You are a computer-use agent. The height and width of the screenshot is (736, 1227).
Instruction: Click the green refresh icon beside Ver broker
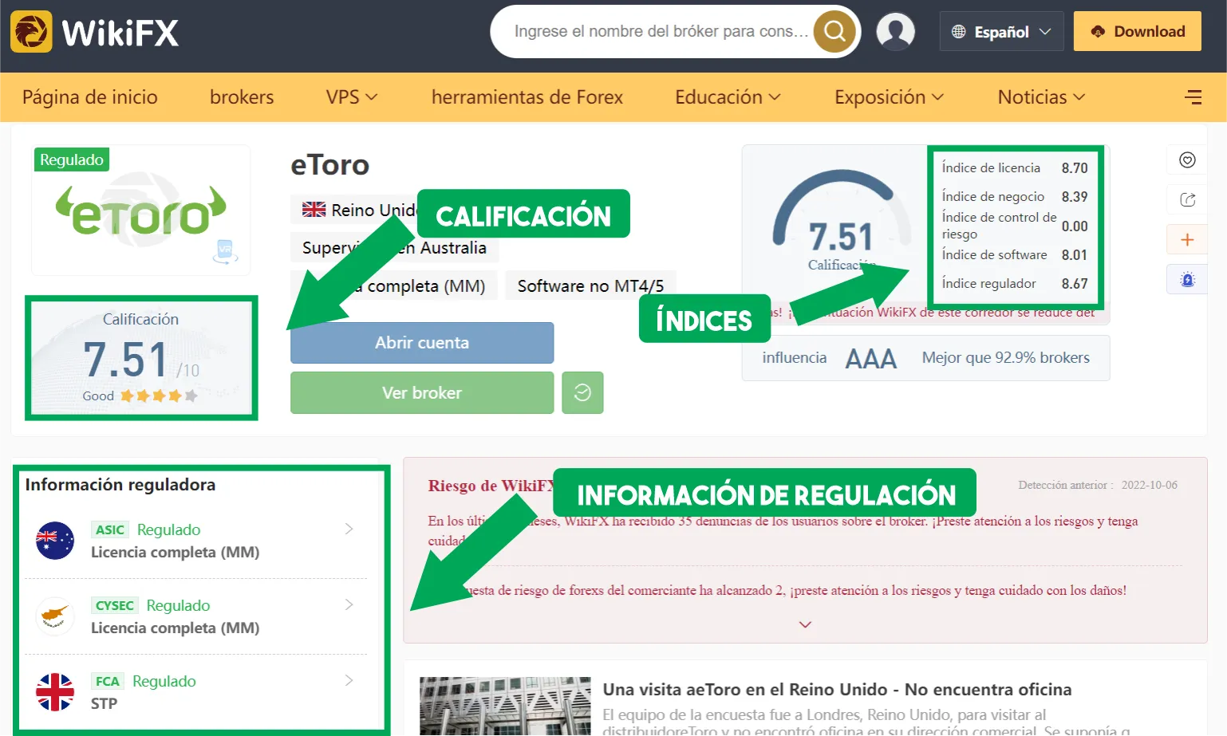pos(582,392)
